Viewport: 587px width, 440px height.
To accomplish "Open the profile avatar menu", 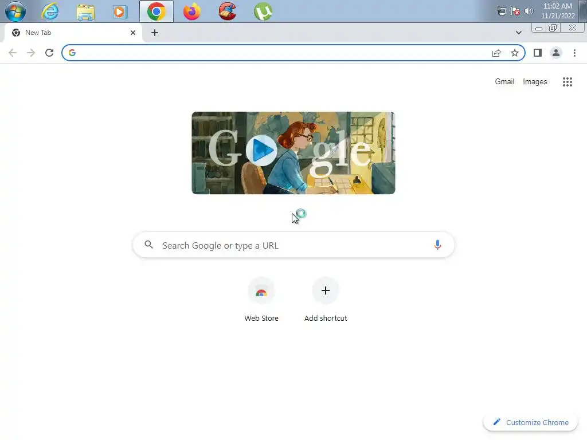I will pos(556,53).
